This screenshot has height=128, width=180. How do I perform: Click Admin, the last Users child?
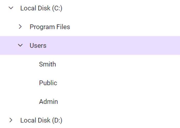(49, 101)
